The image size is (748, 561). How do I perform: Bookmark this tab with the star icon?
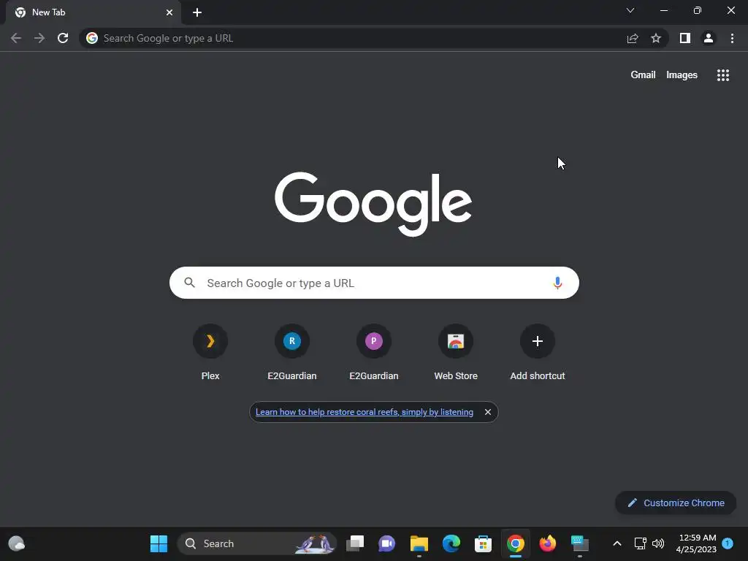click(656, 38)
